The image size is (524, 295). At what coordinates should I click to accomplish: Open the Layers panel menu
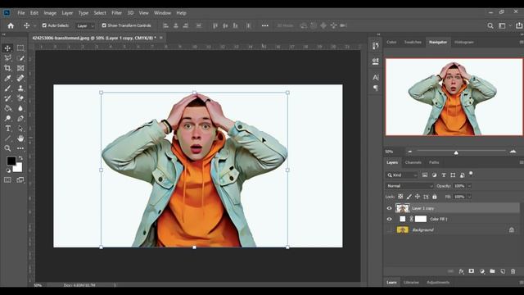(521, 162)
